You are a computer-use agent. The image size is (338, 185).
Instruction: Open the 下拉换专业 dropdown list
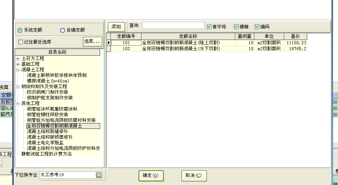99,175
